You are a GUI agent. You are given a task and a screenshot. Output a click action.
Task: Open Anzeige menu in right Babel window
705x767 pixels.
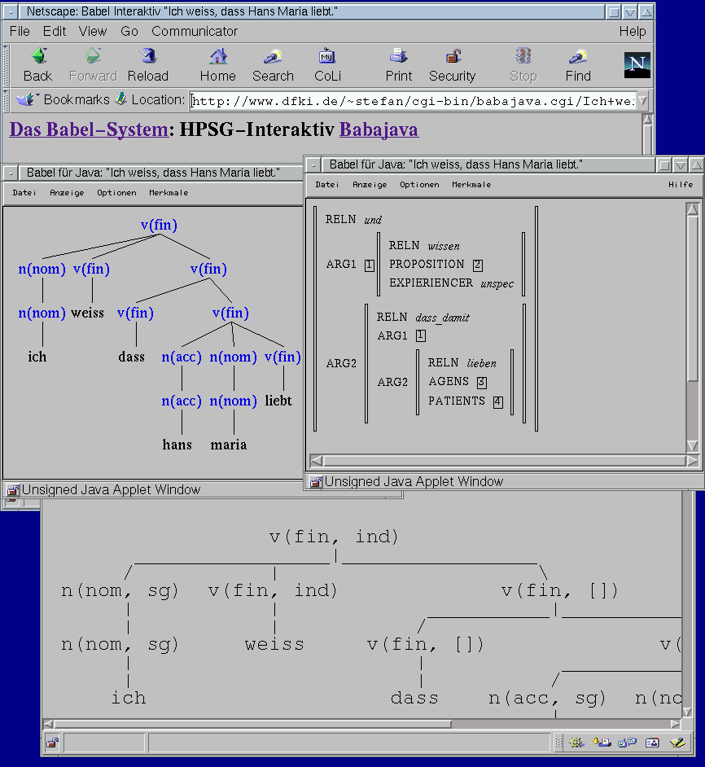(x=370, y=184)
